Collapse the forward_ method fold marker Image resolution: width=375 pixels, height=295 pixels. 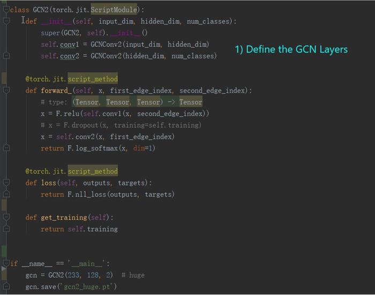(6, 90)
